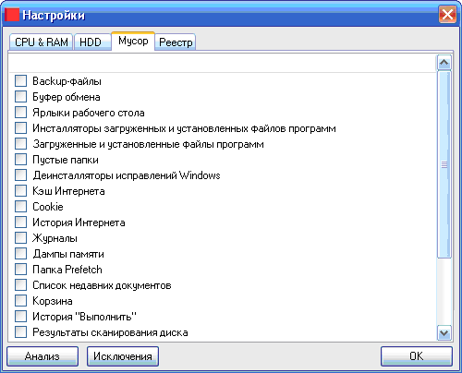The width and height of the screenshot is (462, 373).
Task: Click the Анализ button
Action: point(43,356)
